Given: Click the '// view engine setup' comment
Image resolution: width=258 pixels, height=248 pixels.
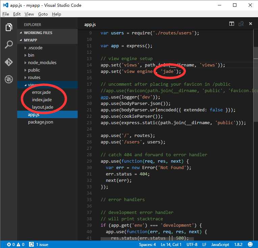Looking at the screenshot, I should pos(127,59).
